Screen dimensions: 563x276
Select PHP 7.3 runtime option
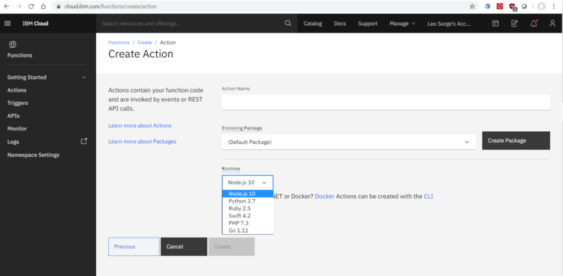click(248, 223)
